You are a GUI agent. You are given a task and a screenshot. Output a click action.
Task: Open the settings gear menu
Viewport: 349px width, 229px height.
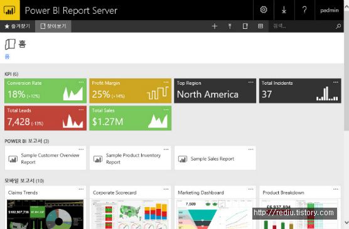(x=264, y=10)
